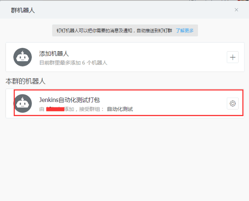The image size is (249, 201).
Task: Click the 钉钉机器人 description banner text
Action: click(115, 30)
